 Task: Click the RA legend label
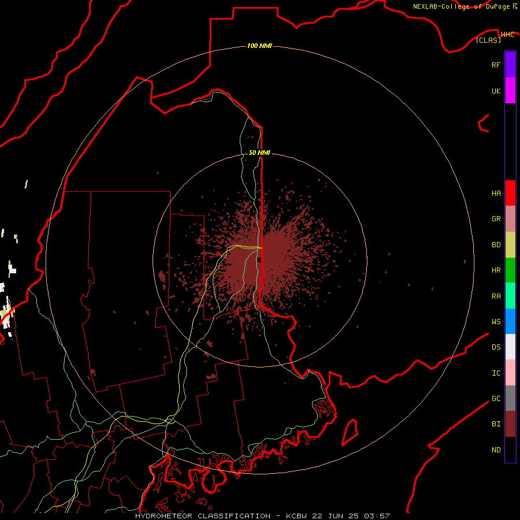496,296
